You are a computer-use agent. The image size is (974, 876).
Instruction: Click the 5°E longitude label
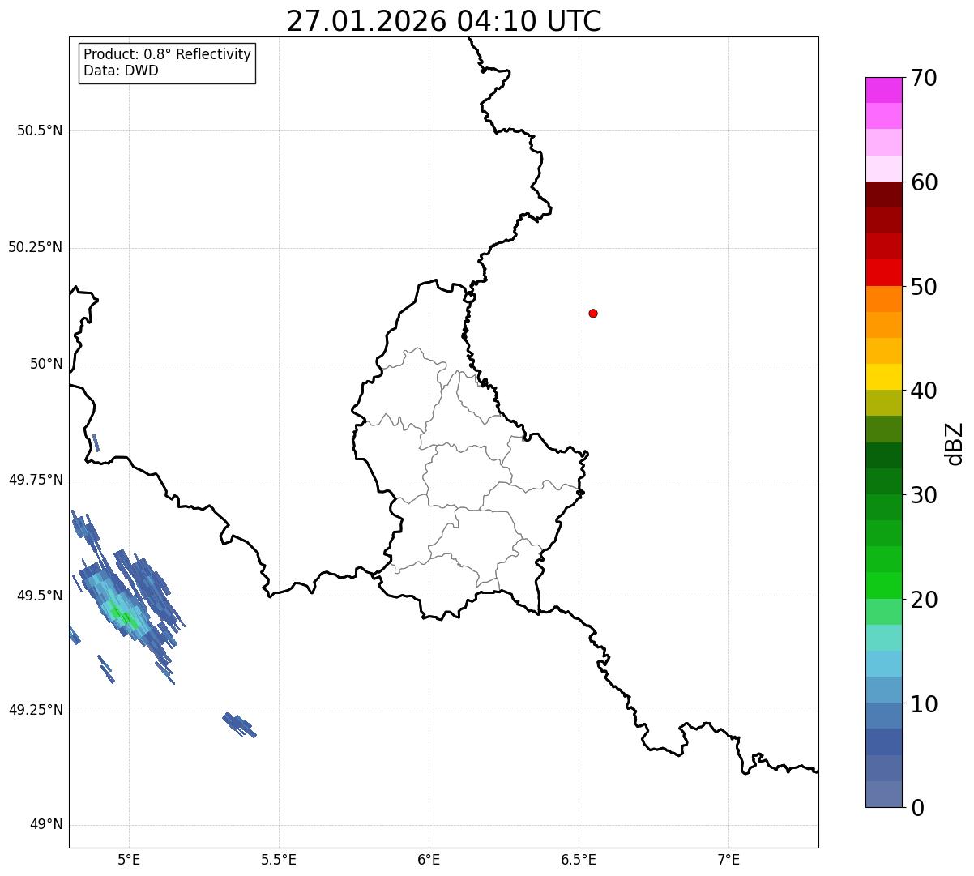(129, 860)
